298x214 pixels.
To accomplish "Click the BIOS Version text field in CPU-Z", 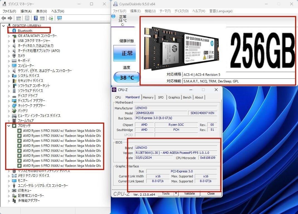I will tap(176, 153).
